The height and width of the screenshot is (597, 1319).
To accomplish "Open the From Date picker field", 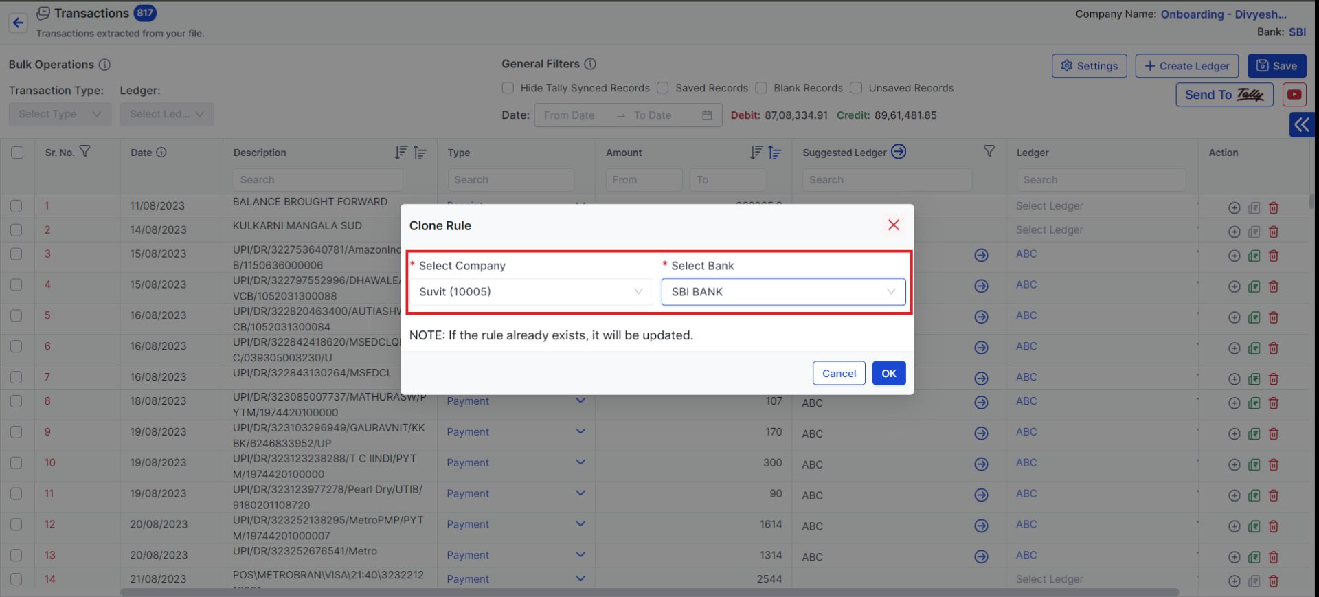I will (x=570, y=115).
